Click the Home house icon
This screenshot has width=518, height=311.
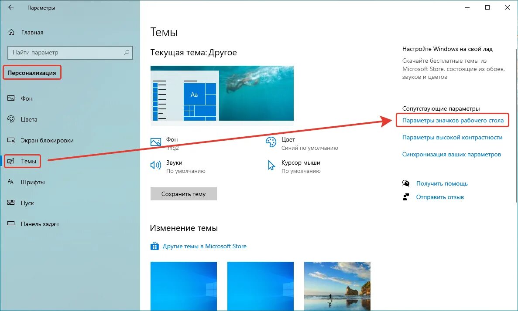point(11,32)
